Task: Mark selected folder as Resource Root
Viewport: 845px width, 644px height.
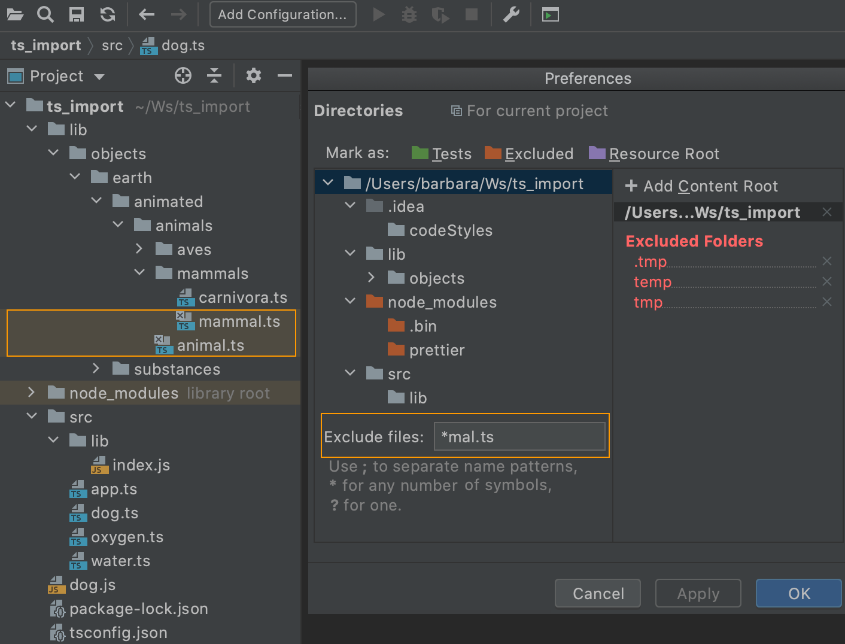Action: click(x=654, y=154)
